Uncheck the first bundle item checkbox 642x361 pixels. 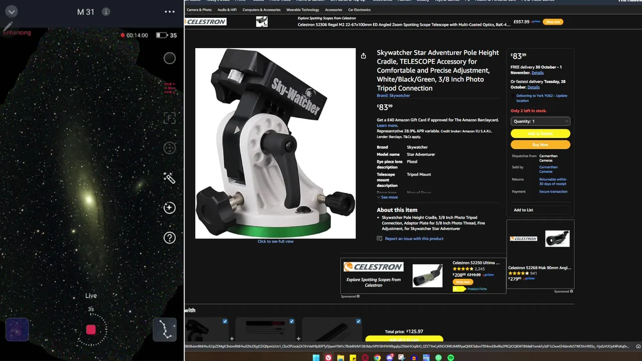pyautogui.click(x=225, y=321)
